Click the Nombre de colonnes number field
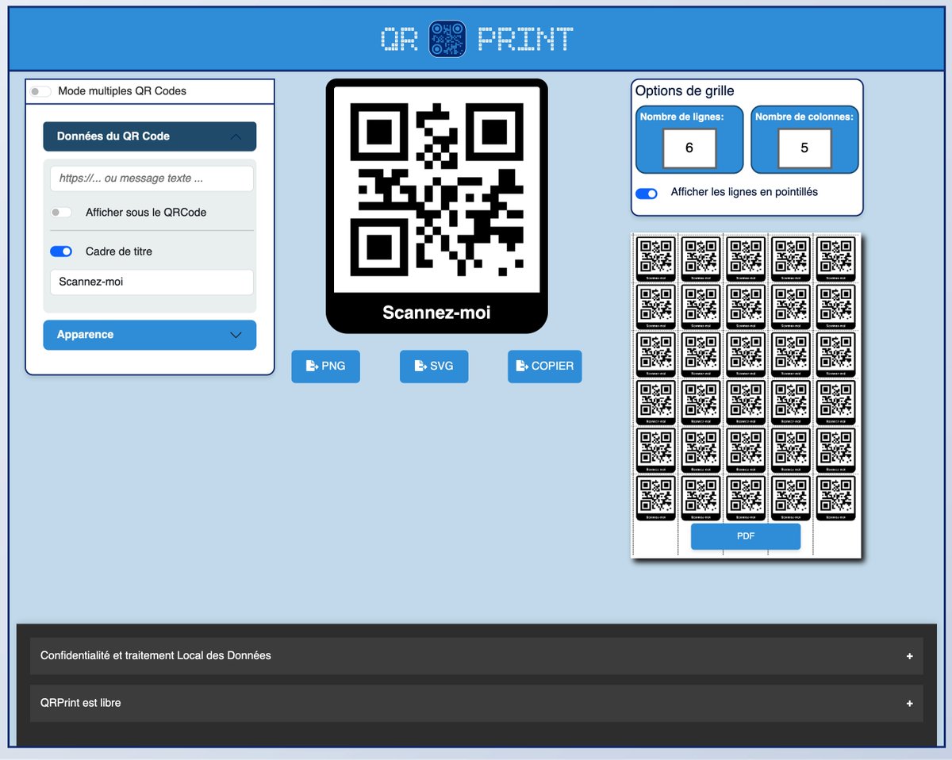This screenshot has height=760, width=952. pyautogui.click(x=804, y=148)
